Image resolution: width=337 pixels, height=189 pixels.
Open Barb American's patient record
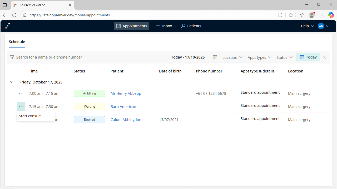tap(123, 107)
